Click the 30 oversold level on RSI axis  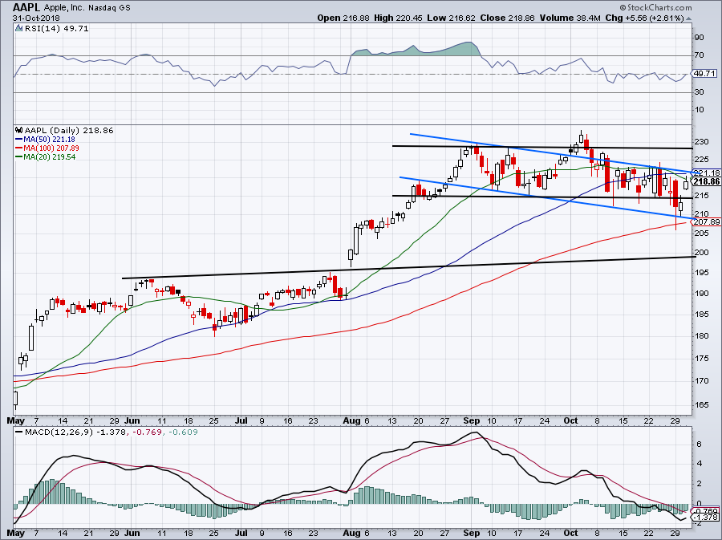pos(699,92)
